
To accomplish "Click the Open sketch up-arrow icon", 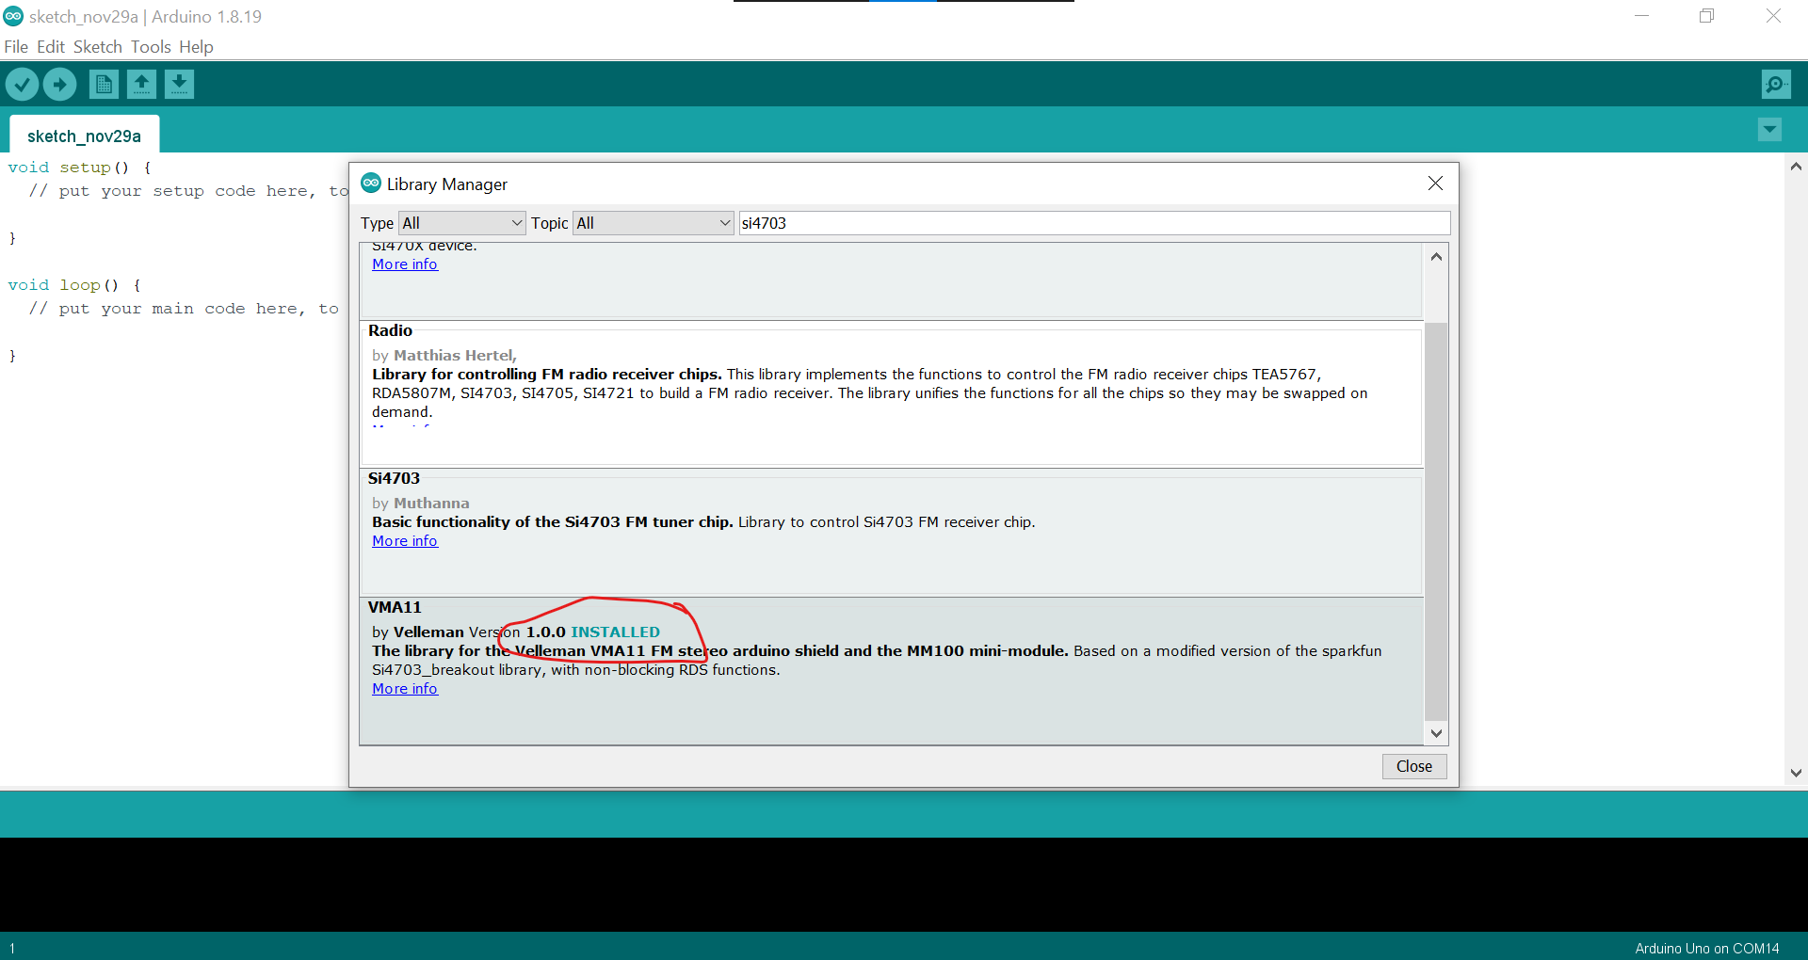I will tap(141, 85).
